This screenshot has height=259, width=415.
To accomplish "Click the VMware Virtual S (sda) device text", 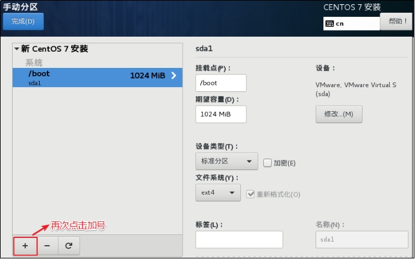I will point(356,89).
